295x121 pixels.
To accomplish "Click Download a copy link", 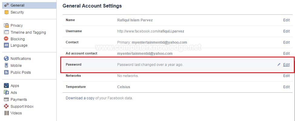I will coord(80,98).
